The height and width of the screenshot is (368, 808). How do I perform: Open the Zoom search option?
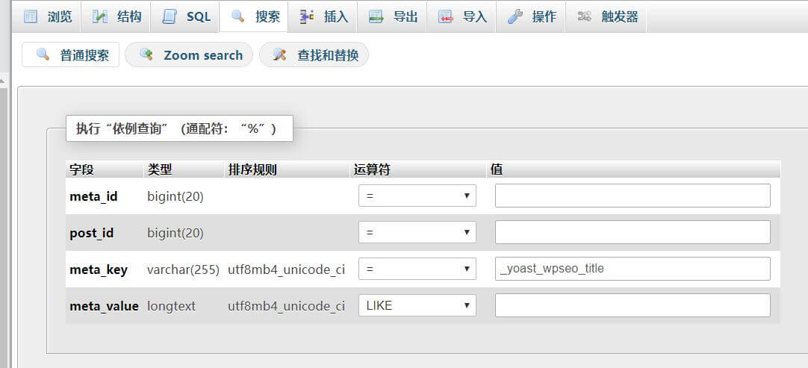coord(190,54)
